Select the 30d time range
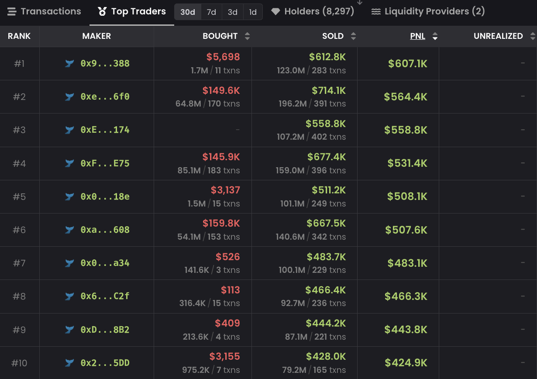This screenshot has height=379, width=537. pyautogui.click(x=188, y=12)
